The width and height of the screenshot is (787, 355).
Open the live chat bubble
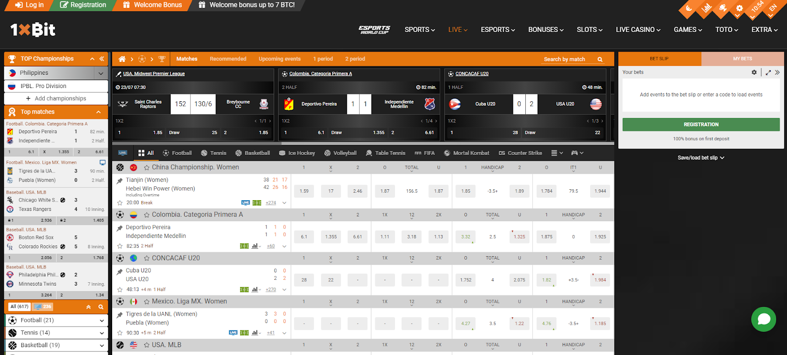tap(763, 319)
